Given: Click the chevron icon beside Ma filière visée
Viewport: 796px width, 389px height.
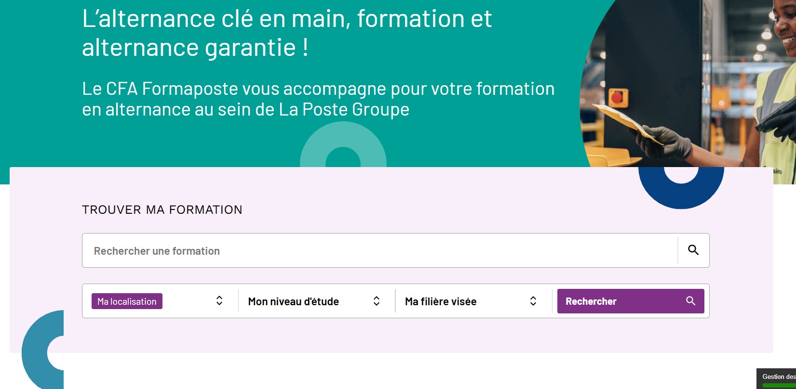Looking at the screenshot, I should 533,301.
